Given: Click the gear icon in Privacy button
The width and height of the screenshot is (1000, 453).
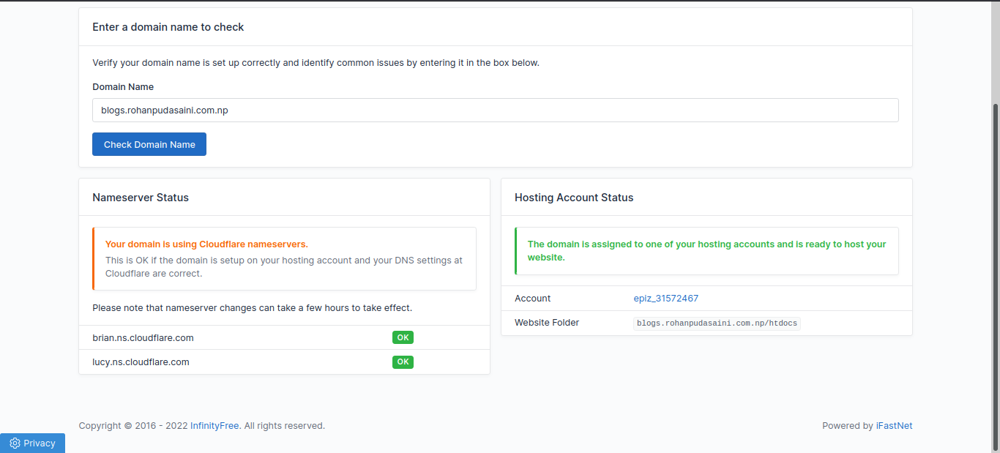Looking at the screenshot, I should click(15, 443).
